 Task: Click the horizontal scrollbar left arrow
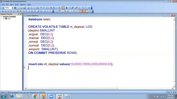[x=25, y=88]
